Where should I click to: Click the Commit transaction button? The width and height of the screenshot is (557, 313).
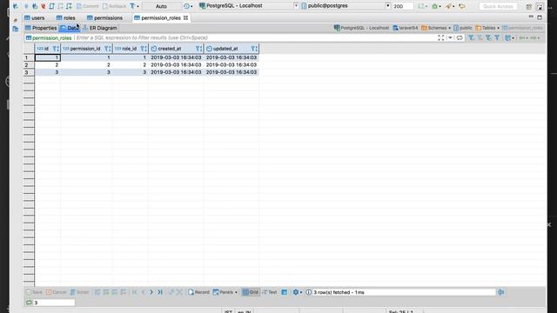tap(88, 6)
